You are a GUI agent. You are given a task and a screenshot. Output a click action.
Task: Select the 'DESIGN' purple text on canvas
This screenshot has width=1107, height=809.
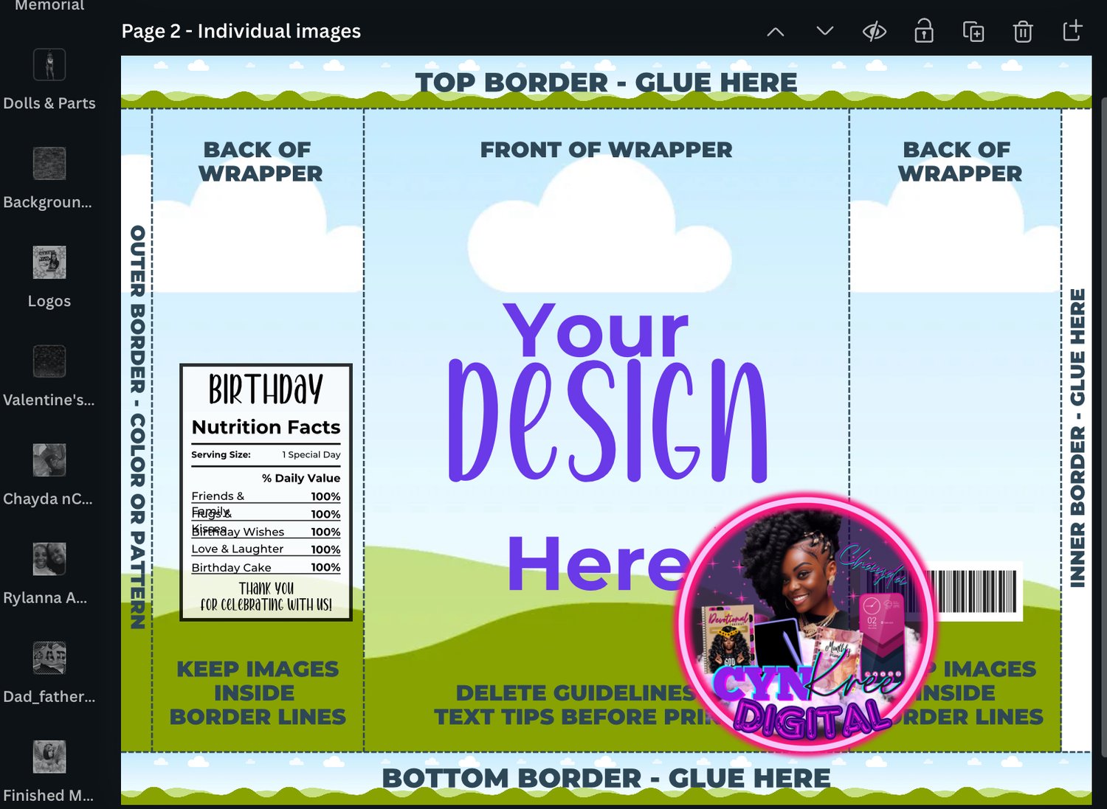click(608, 420)
